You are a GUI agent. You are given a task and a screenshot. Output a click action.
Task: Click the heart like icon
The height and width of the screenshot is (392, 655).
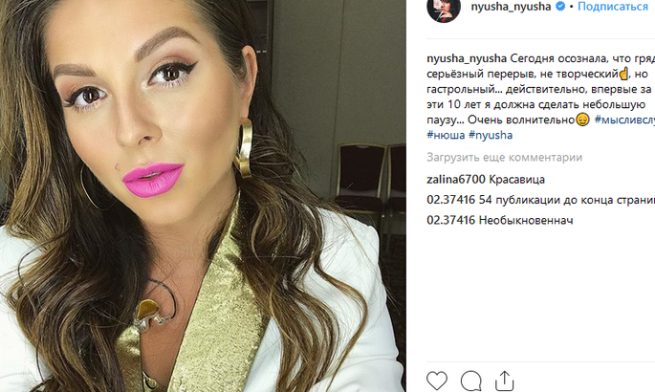click(x=437, y=381)
